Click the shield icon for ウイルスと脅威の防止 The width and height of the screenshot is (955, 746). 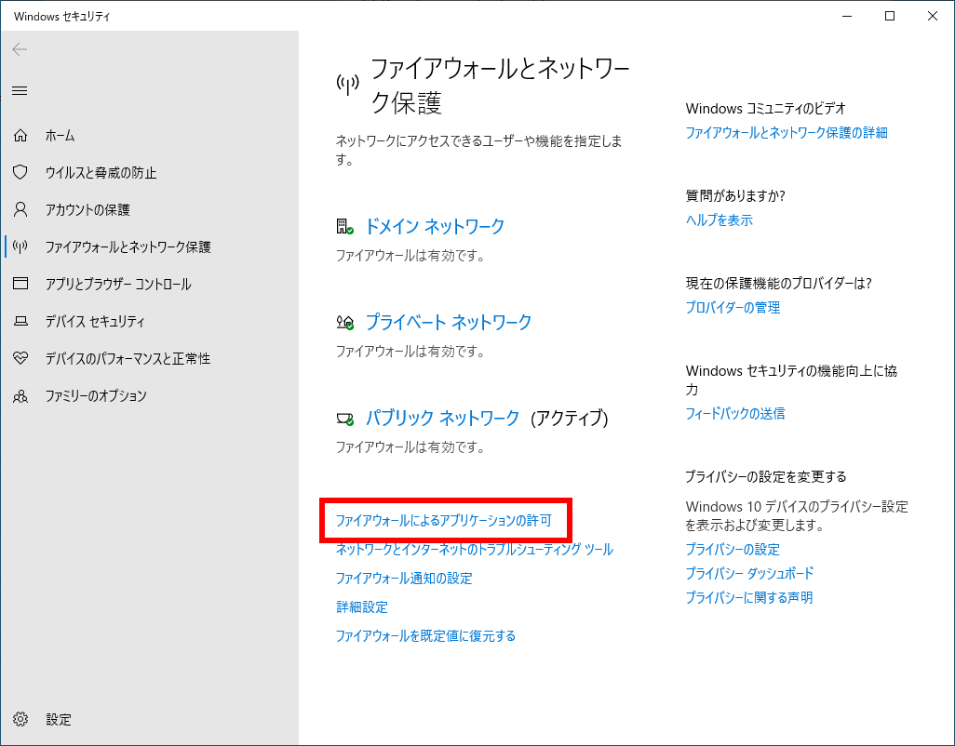click(x=20, y=172)
